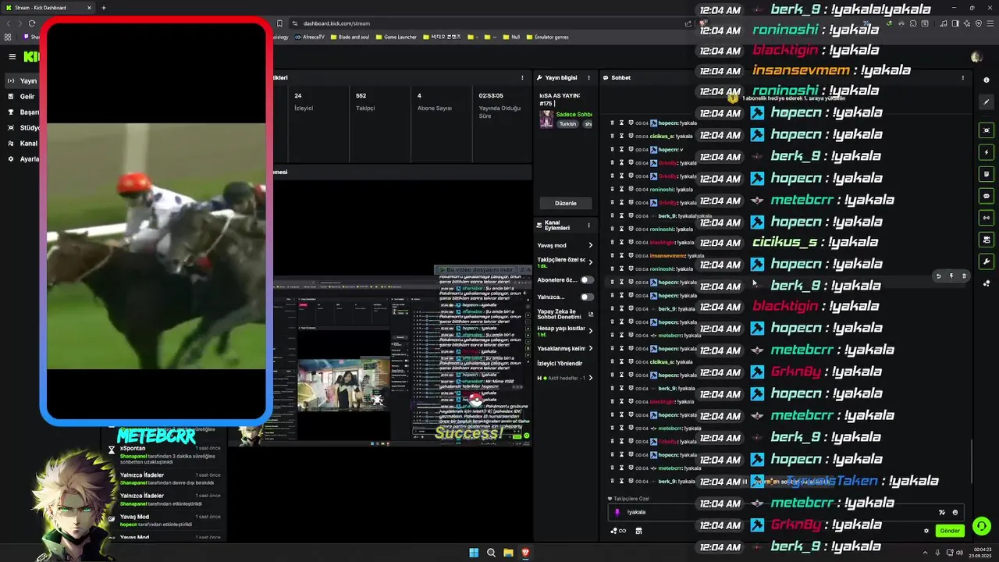Click the lightning bolt icon in right sidebar
999x562 pixels.
pyautogui.click(x=987, y=152)
